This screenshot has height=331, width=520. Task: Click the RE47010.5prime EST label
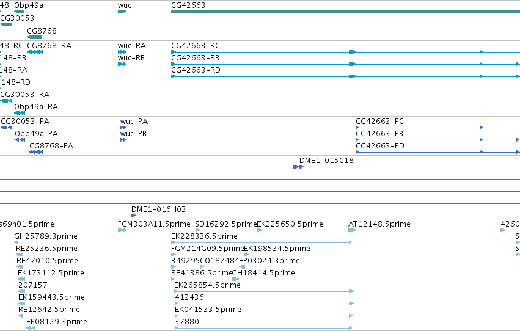pyautogui.click(x=48, y=261)
